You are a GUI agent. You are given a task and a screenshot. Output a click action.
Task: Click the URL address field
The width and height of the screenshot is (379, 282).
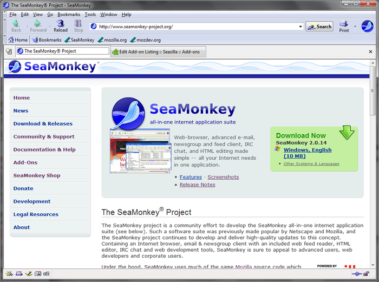(197, 27)
